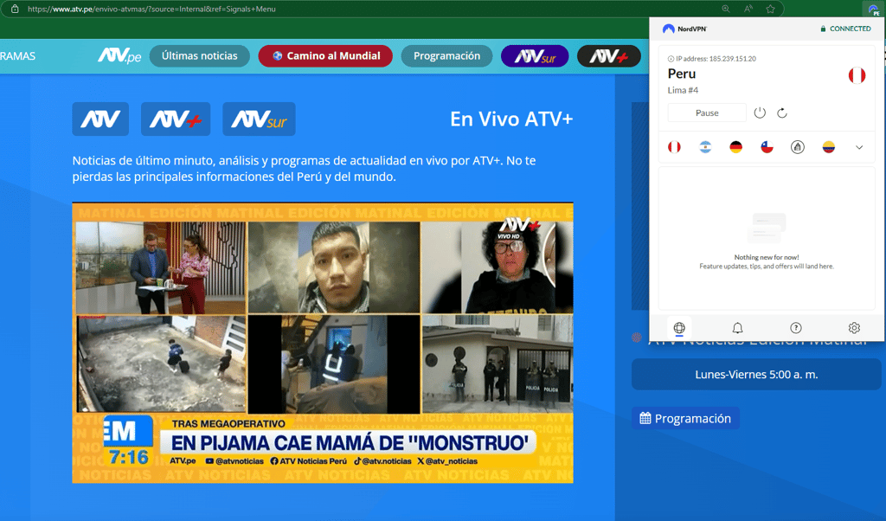
Task: Select Peru flag in recent connections
Action: [674, 147]
